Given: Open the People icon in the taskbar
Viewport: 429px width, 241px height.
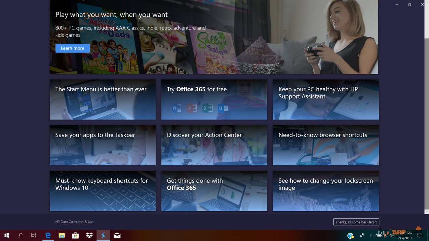Looking at the screenshot, I should point(362,236).
